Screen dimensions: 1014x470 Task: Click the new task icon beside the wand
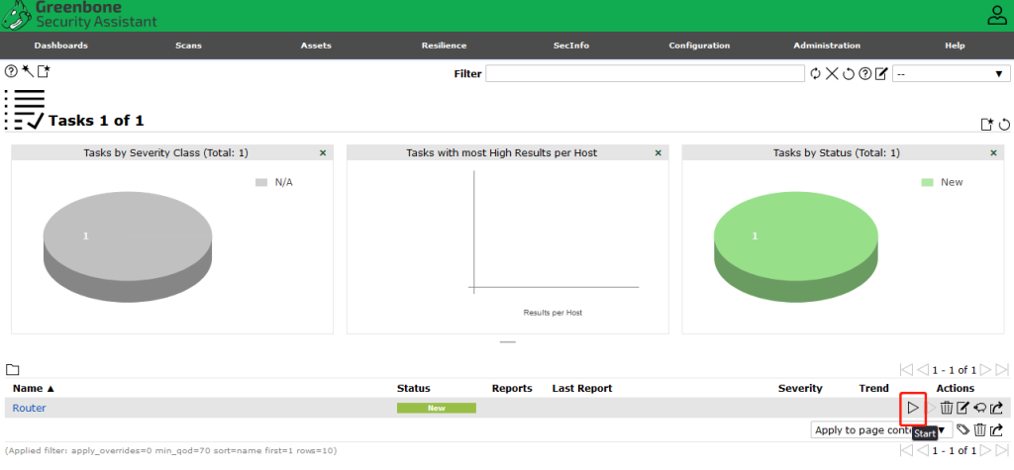pos(43,72)
